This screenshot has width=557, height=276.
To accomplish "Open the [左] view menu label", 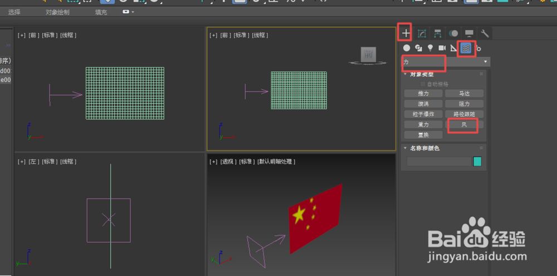I will point(34,162).
